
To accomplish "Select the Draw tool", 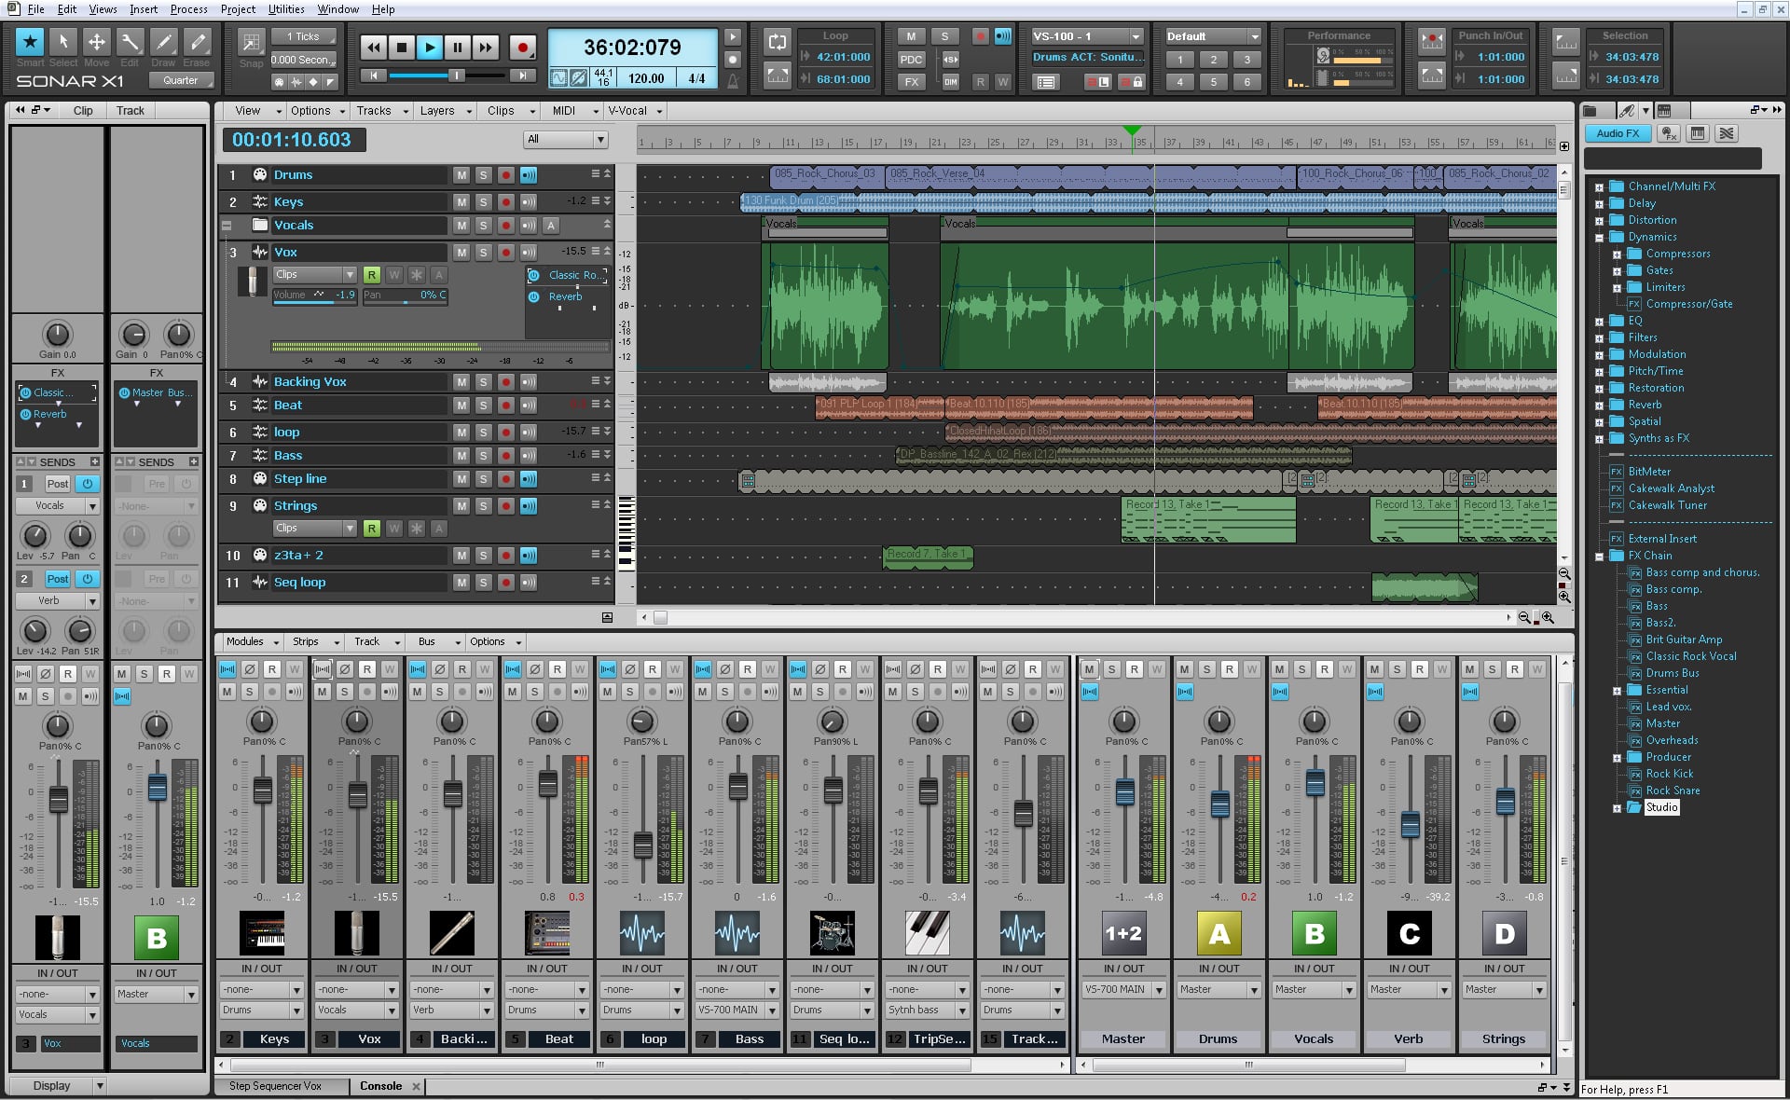I will [164, 42].
